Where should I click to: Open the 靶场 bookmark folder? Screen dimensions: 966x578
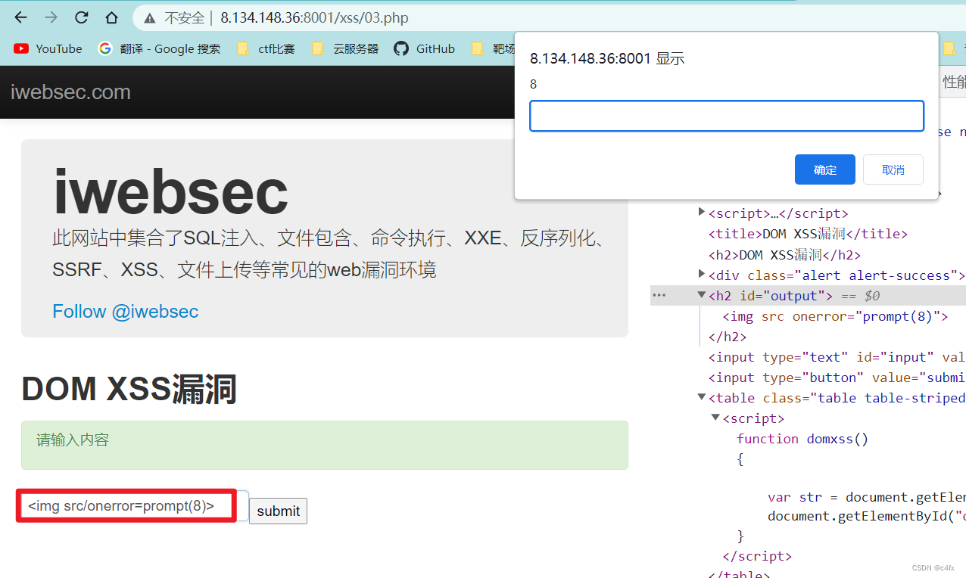click(493, 48)
